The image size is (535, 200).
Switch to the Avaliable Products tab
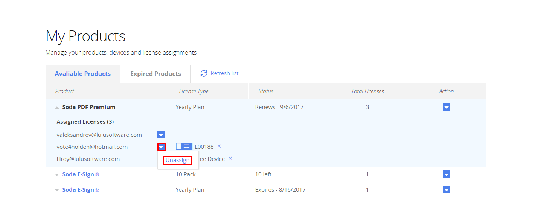[x=83, y=74]
